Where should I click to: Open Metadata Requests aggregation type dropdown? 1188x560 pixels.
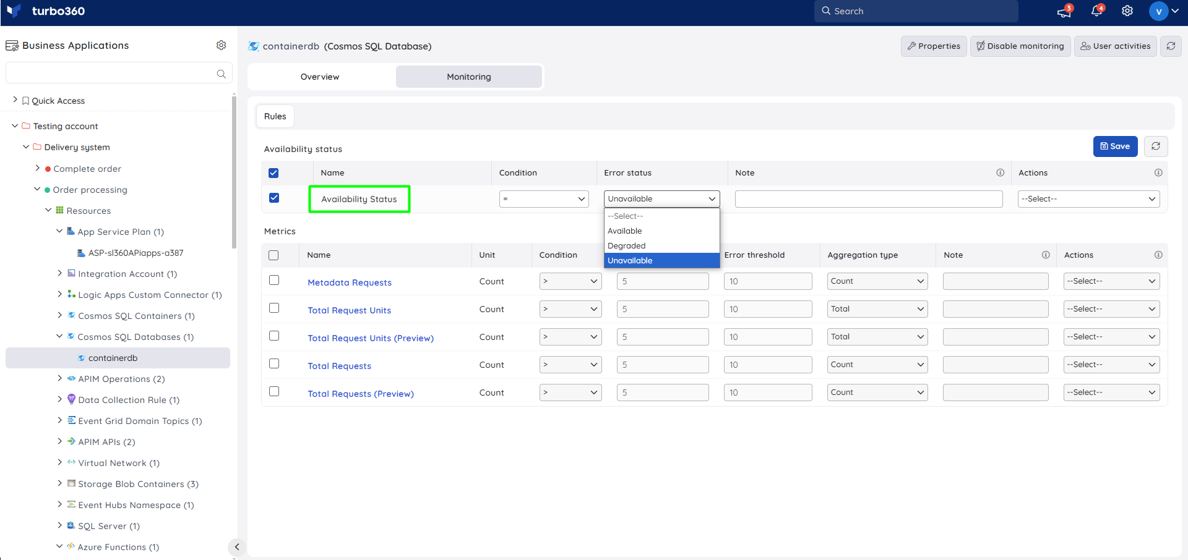tap(877, 281)
